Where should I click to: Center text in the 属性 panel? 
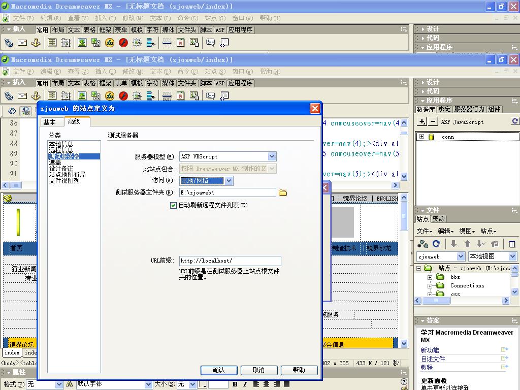pyautogui.click(x=266, y=384)
